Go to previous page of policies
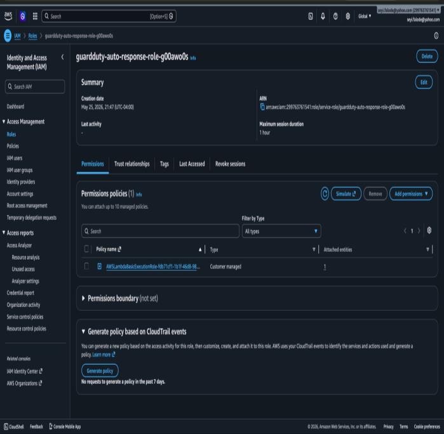The width and height of the screenshot is (444, 434). [x=405, y=231]
